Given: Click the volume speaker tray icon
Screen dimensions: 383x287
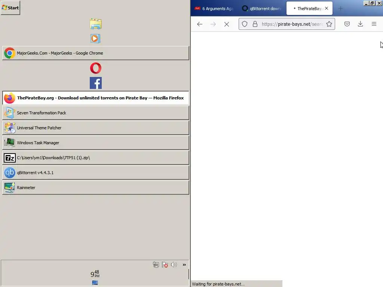Looking at the screenshot, I should click(174, 265).
